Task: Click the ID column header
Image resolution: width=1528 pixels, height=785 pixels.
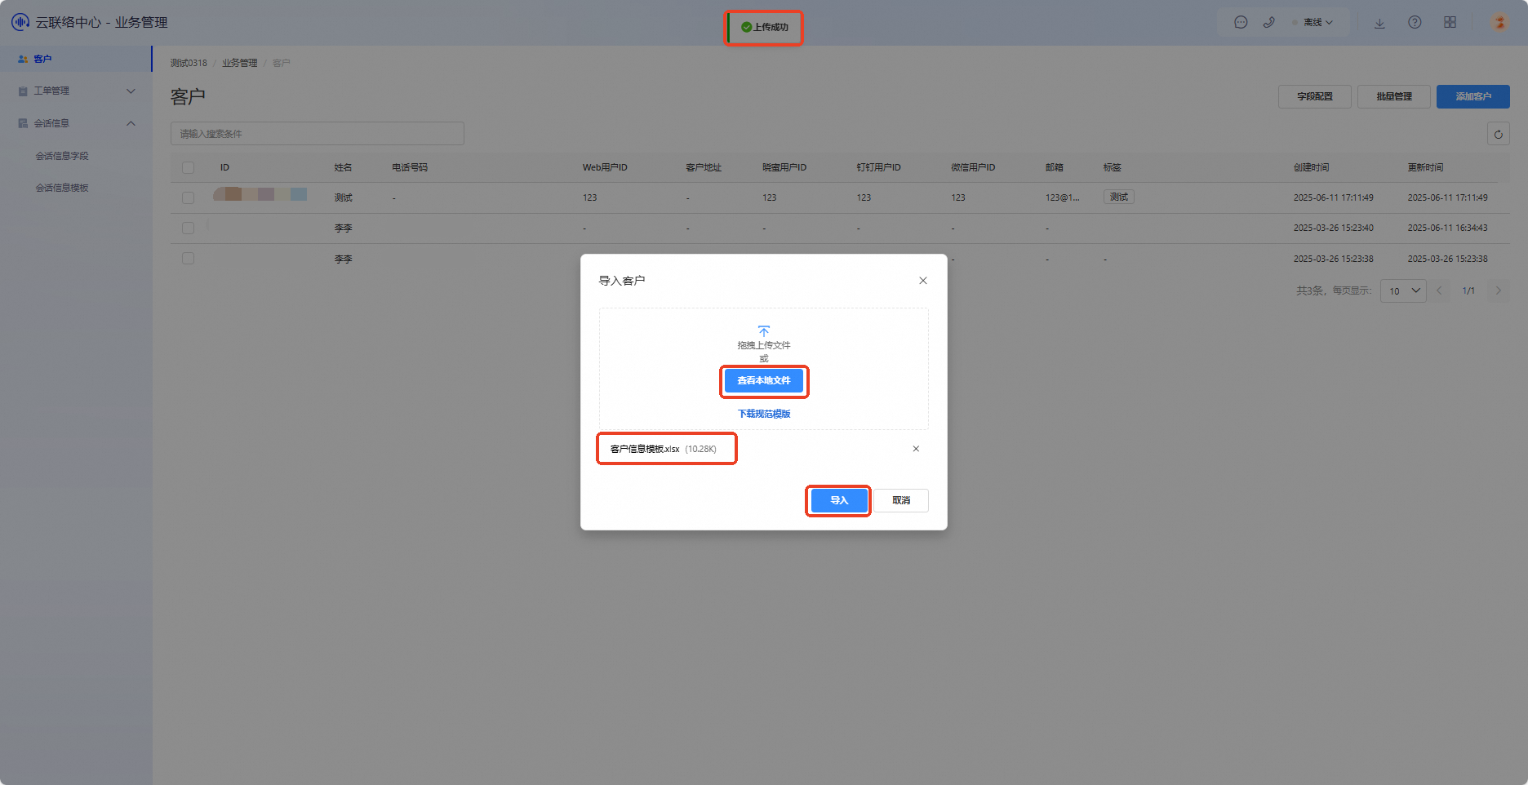Action: click(224, 167)
